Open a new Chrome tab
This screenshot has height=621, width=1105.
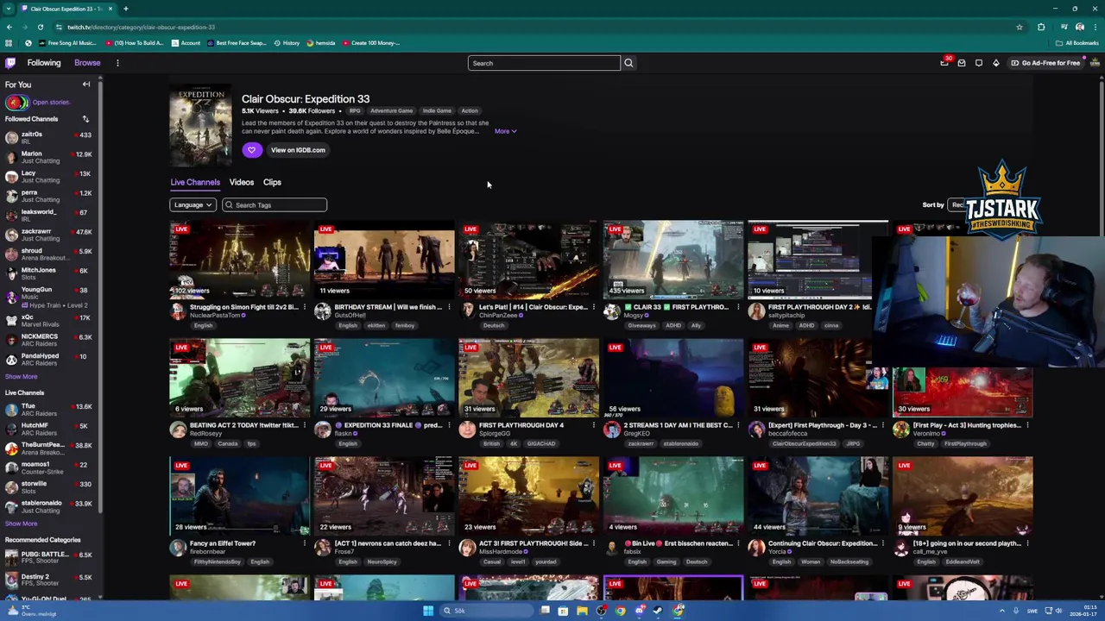tap(126, 9)
